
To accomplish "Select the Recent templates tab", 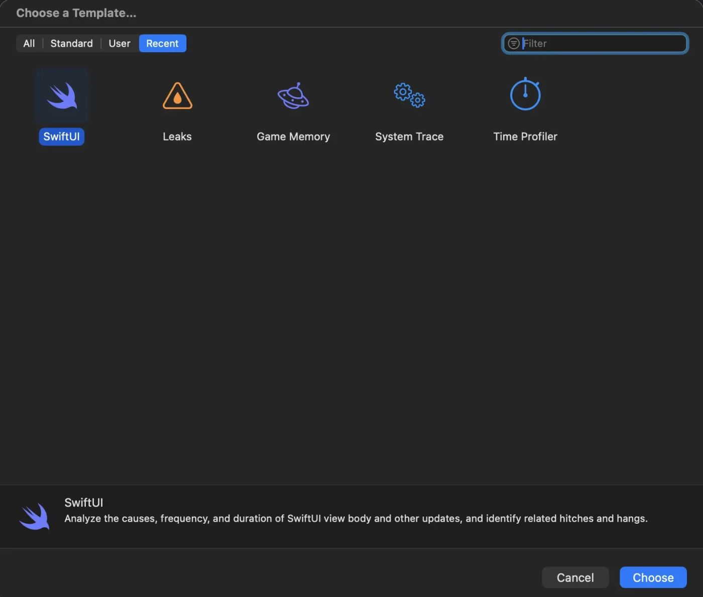I will [162, 44].
